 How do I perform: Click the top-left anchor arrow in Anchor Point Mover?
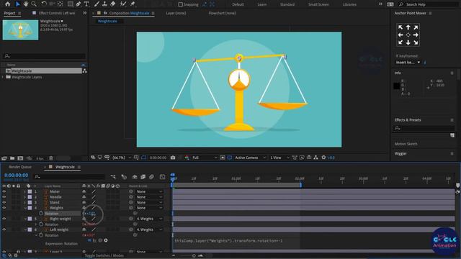coord(400,27)
